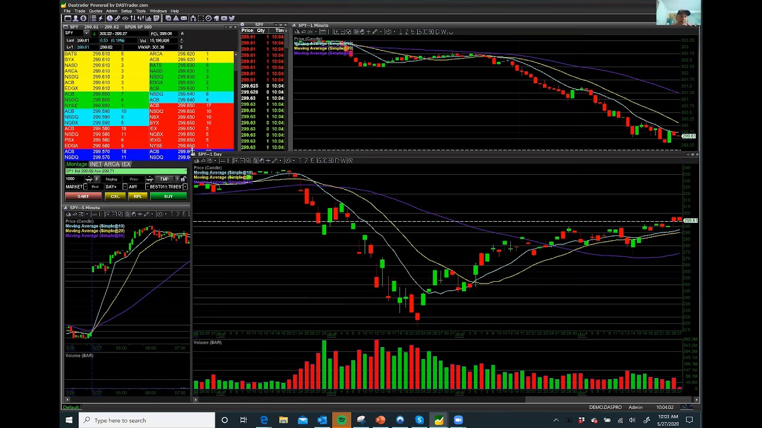Click the Price input field in the montage
Image resolution: width=762 pixels, height=428 pixels.
click(x=134, y=179)
